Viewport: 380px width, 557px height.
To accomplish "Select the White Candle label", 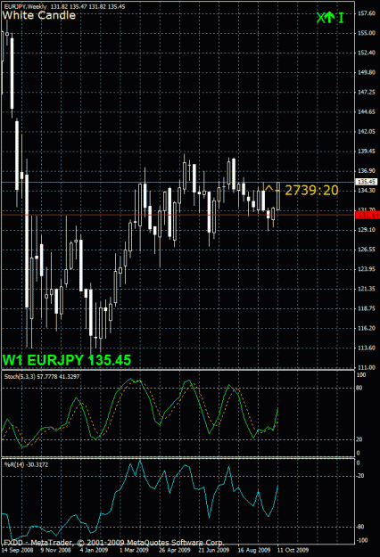I will [38, 15].
